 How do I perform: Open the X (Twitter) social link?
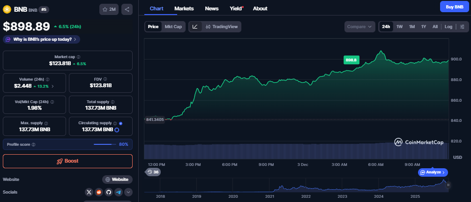pyautogui.click(x=89, y=192)
